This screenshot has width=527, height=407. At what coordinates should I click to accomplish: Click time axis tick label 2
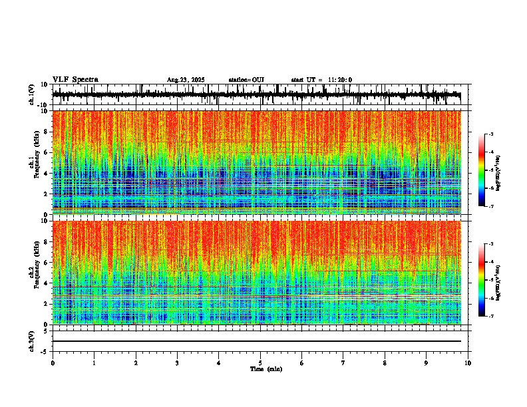[136, 363]
